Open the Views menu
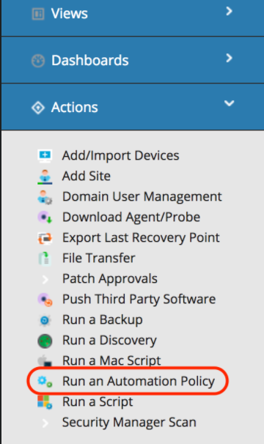Viewport: 264px width, 444px height. (133, 18)
